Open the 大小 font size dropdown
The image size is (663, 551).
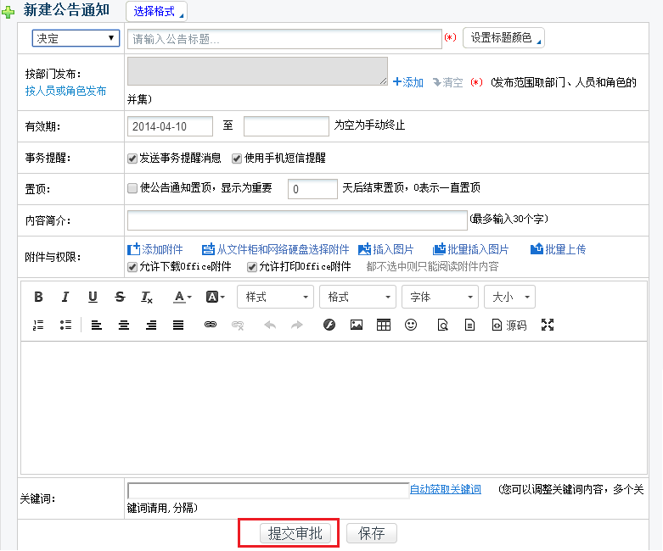pos(509,297)
